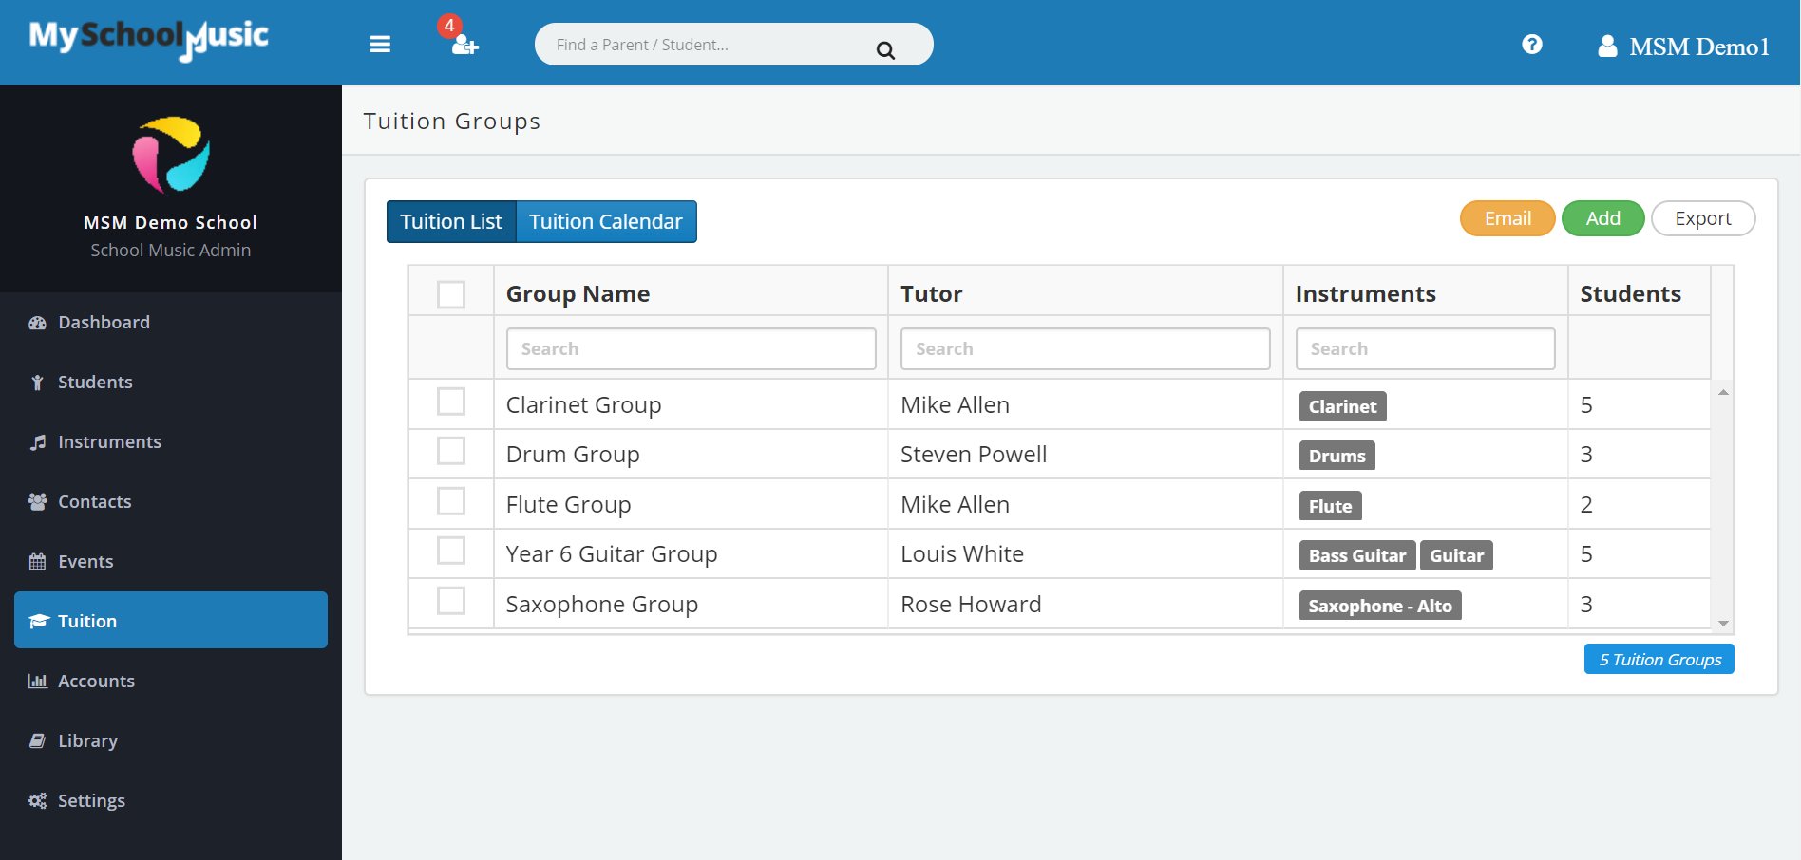The height and width of the screenshot is (860, 1801).
Task: Click tutor Louis White
Action: coord(962,554)
